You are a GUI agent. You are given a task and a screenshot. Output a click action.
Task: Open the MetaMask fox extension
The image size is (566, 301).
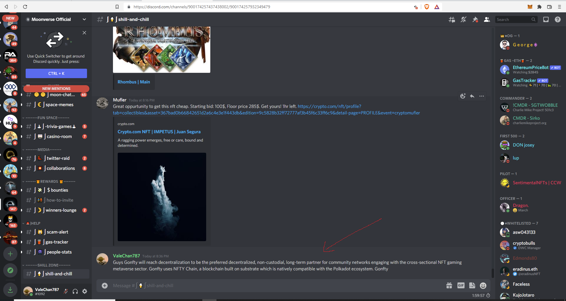pos(530,7)
